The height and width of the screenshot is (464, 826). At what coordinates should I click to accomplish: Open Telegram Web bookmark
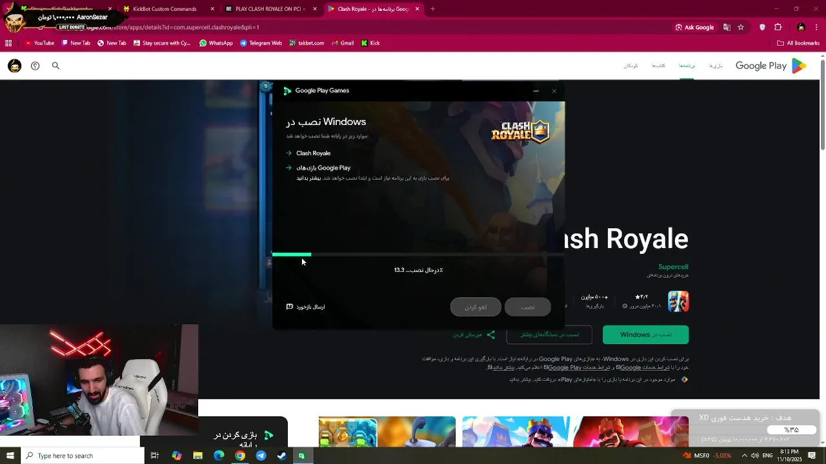[x=261, y=43]
